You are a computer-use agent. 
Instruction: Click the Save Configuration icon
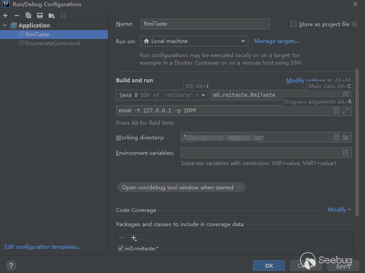[x=40, y=15]
